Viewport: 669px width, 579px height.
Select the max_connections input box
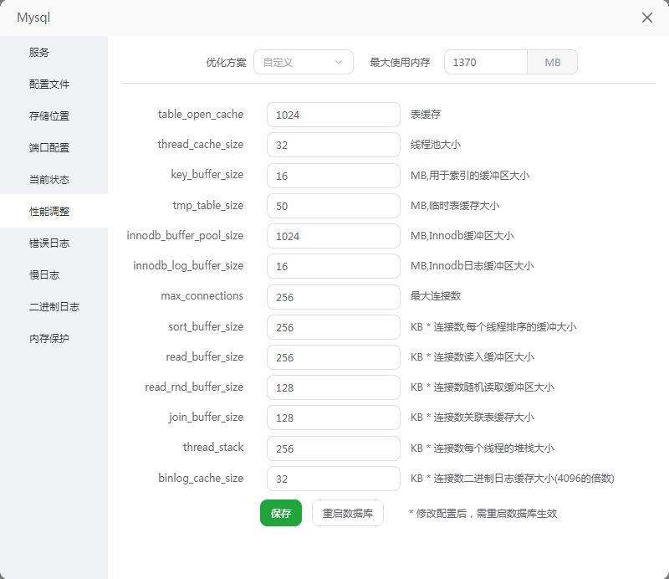coord(333,296)
